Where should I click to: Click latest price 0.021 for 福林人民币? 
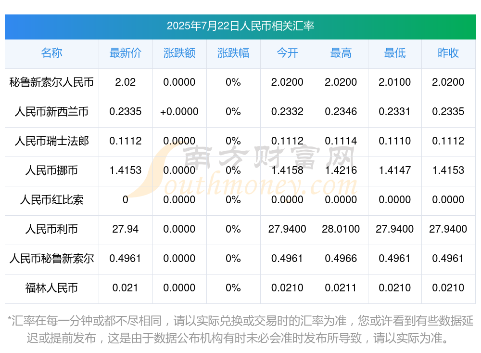click(x=125, y=288)
